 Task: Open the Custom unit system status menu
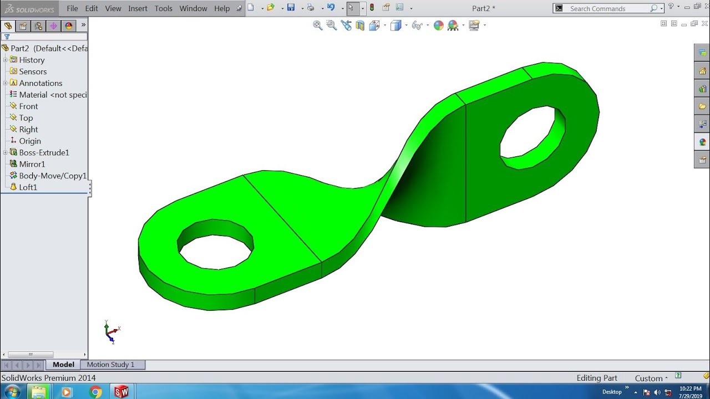(x=651, y=378)
